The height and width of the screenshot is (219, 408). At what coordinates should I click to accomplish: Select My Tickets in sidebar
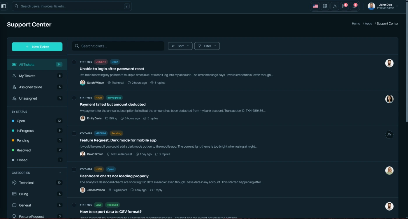point(37,76)
